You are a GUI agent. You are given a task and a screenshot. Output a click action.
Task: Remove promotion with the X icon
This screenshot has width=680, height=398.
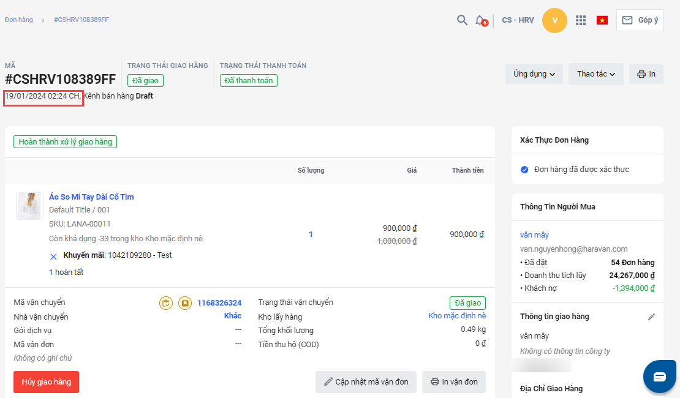point(53,256)
